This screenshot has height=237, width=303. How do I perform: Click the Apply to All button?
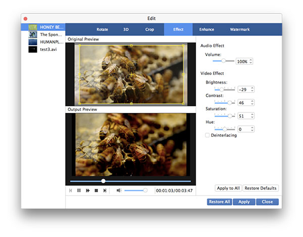228,188
